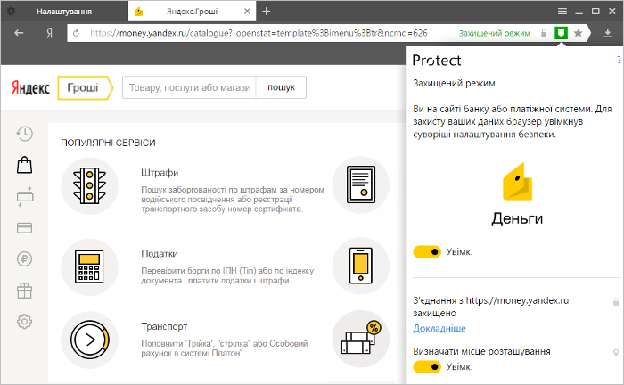Open the bank card sidebar icon
Screen dimensions: 624x385
coord(24,228)
